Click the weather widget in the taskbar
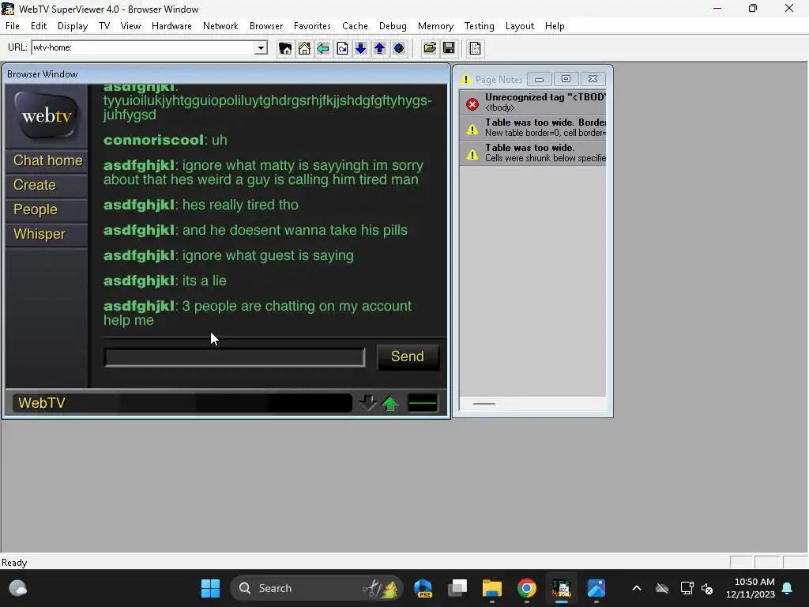The image size is (809, 607). pyautogui.click(x=18, y=588)
